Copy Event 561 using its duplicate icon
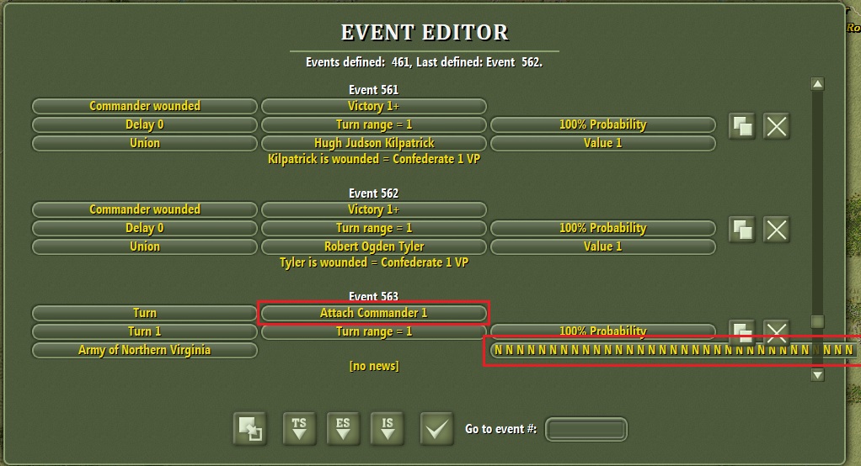This screenshot has width=861, height=466. [x=742, y=127]
